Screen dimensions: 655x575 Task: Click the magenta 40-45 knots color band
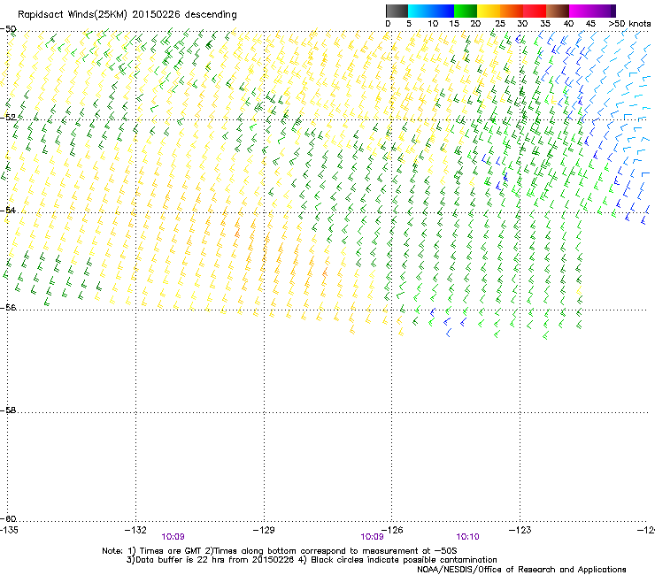coord(581,11)
